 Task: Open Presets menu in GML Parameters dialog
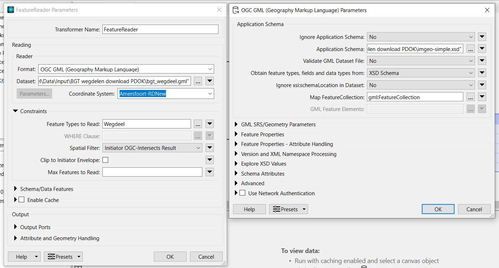pyautogui.click(x=288, y=209)
